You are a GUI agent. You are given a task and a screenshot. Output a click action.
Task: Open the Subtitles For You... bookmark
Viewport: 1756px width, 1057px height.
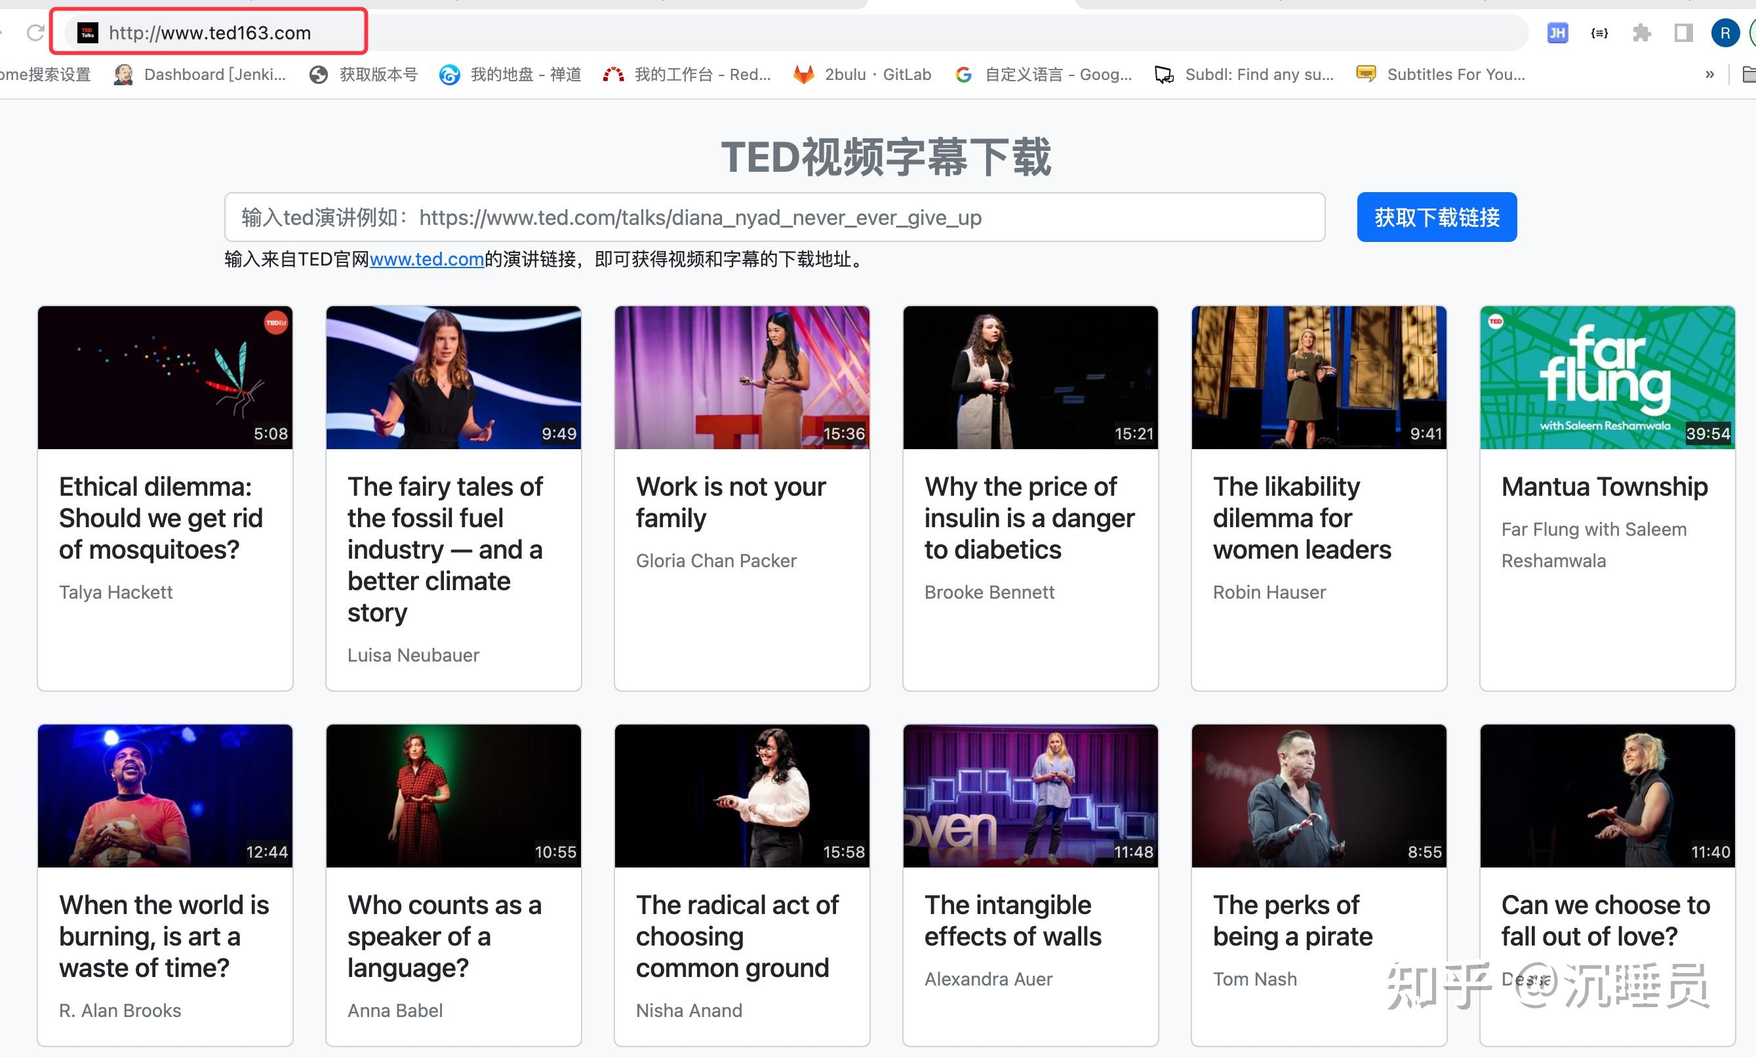coord(1441,74)
